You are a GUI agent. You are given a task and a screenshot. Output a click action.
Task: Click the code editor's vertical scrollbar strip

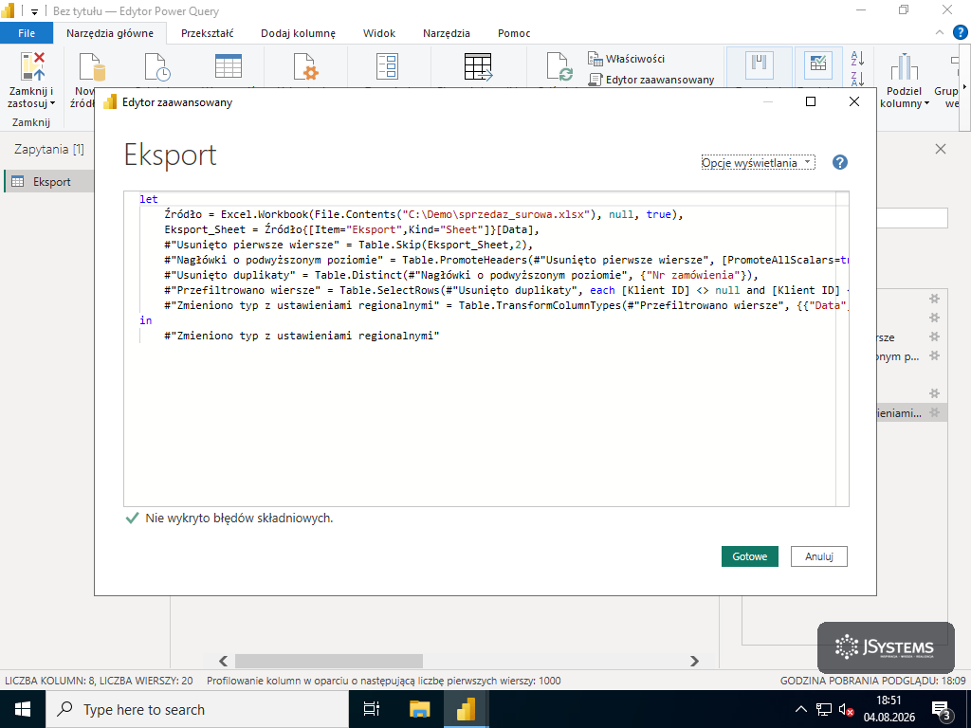[842, 349]
